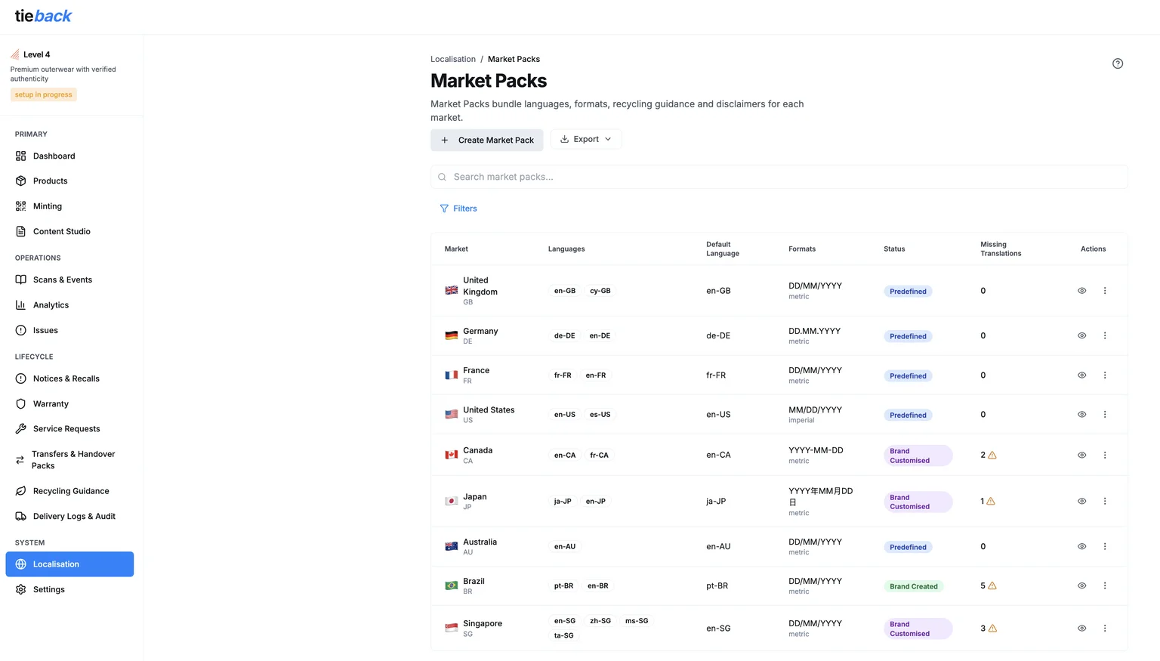The image size is (1160, 661).
Task: Open the help question mark icon
Action: click(1118, 63)
